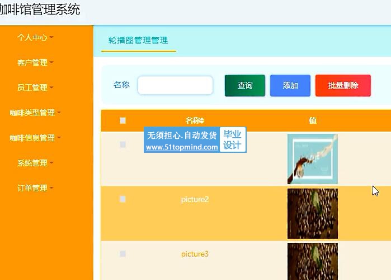Open the coffee beans thumbnail for picture2
The image size is (391, 280).
[313, 214]
